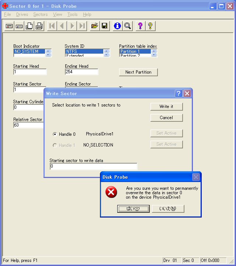Image resolution: width=236 pixels, height=266 pixels.
Task: Click Partition table index down arrow
Action: [154, 55]
